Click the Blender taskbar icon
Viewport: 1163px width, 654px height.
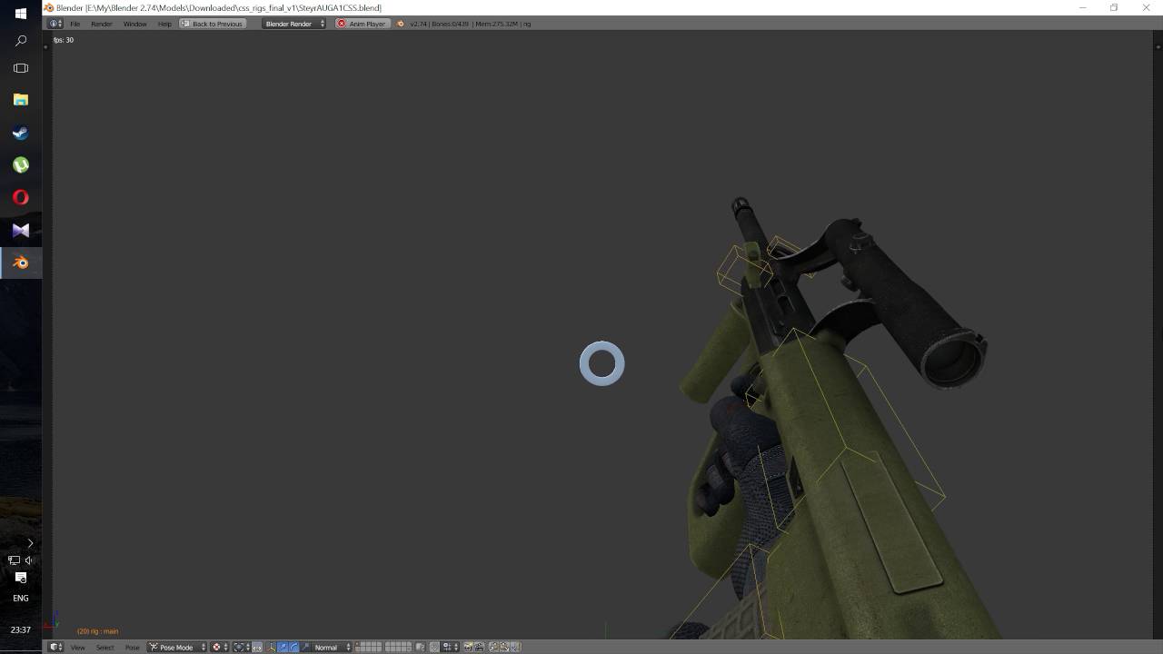point(21,263)
